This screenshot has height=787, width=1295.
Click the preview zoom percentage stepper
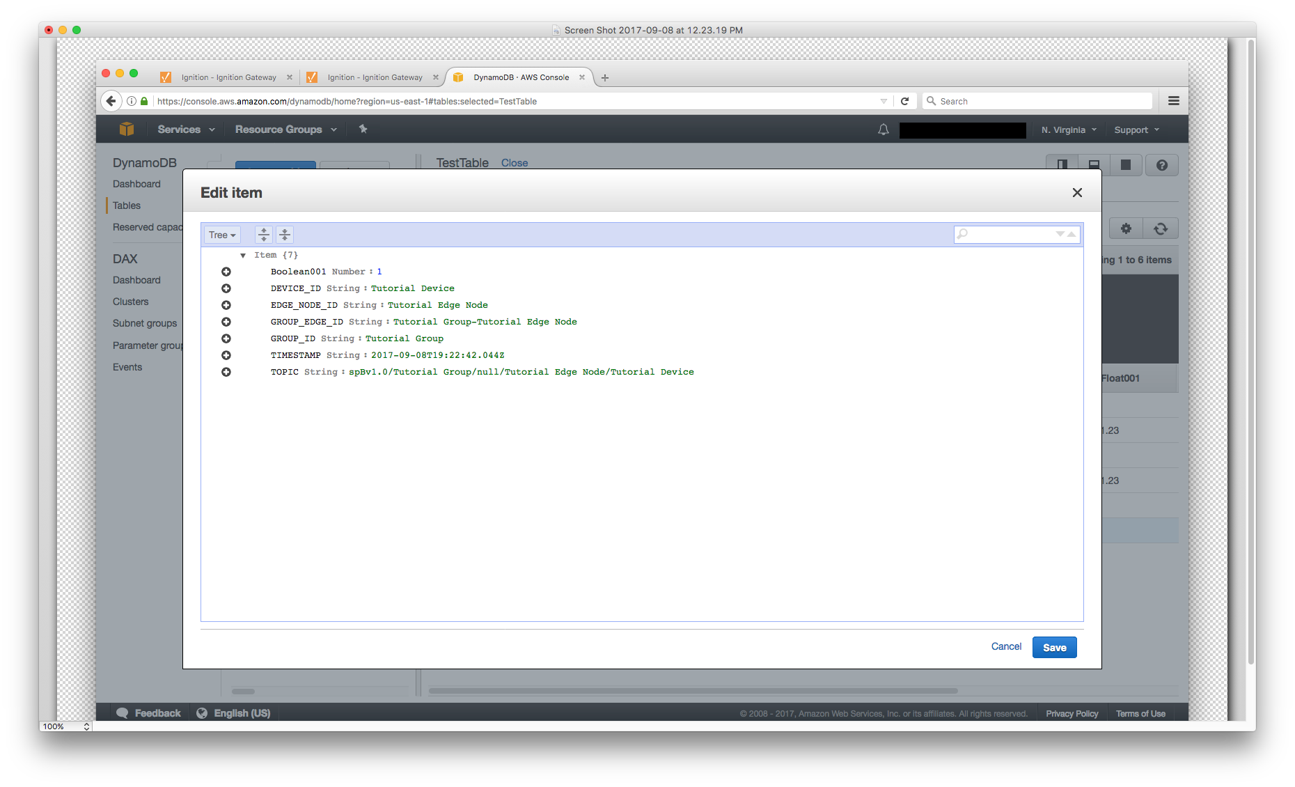tap(86, 726)
